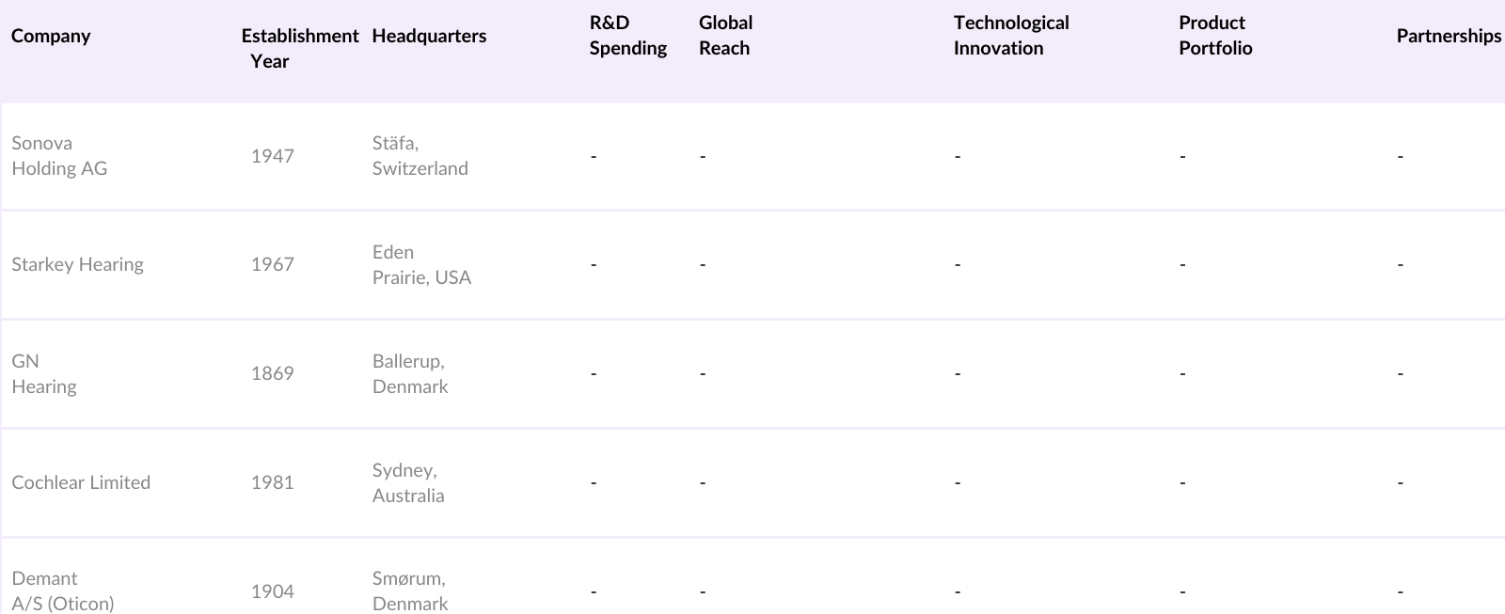The height and width of the screenshot is (614, 1505).
Task: Select the Eden Prairie, USA headquarters cell
Action: [421, 264]
